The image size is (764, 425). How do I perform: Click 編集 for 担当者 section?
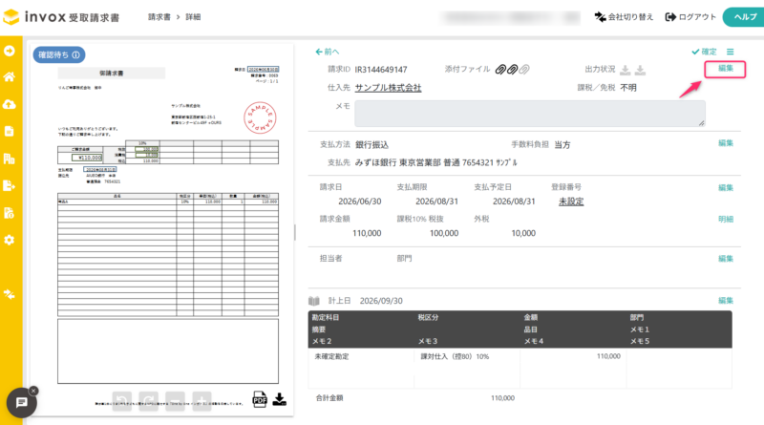coord(726,259)
